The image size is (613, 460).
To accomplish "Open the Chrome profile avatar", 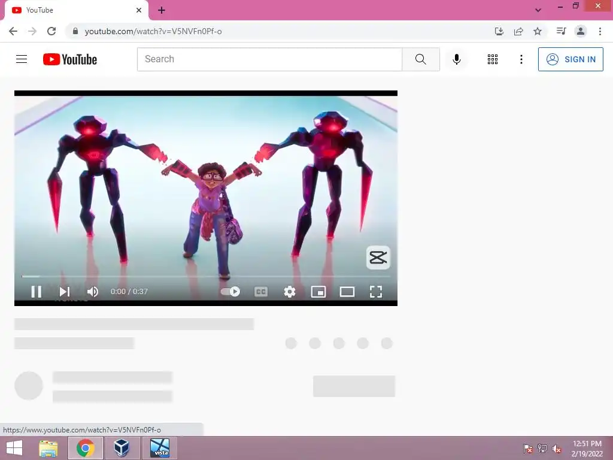I will click(581, 31).
